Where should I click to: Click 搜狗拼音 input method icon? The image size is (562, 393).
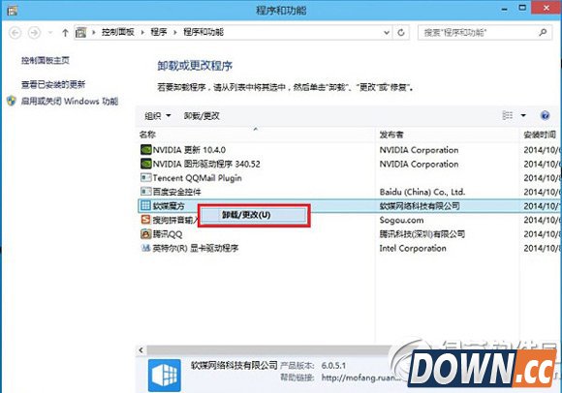coord(145,220)
